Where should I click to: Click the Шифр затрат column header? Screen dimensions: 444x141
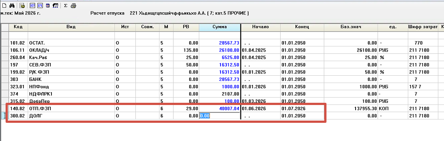pyautogui.click(x=423, y=27)
